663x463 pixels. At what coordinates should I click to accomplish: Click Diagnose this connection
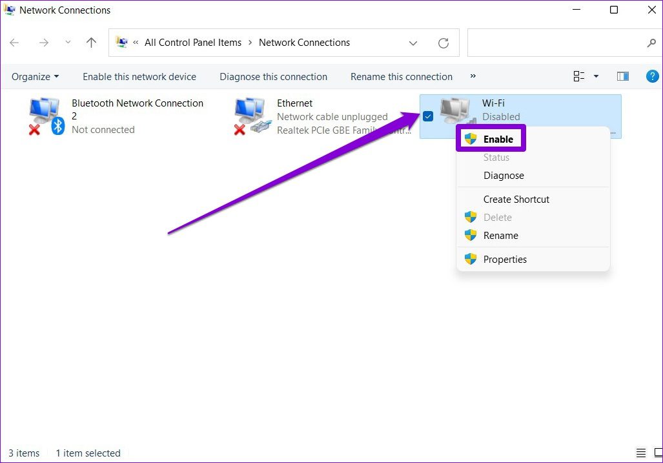(273, 77)
